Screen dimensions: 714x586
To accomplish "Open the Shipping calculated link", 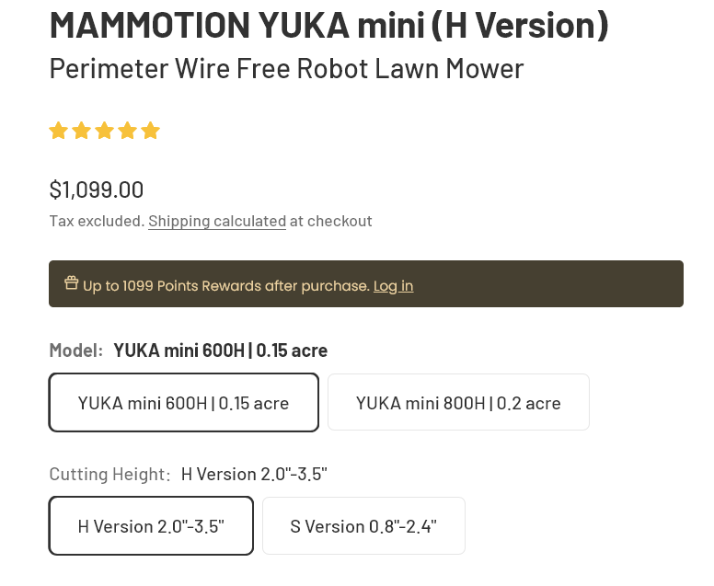I will (x=217, y=222).
